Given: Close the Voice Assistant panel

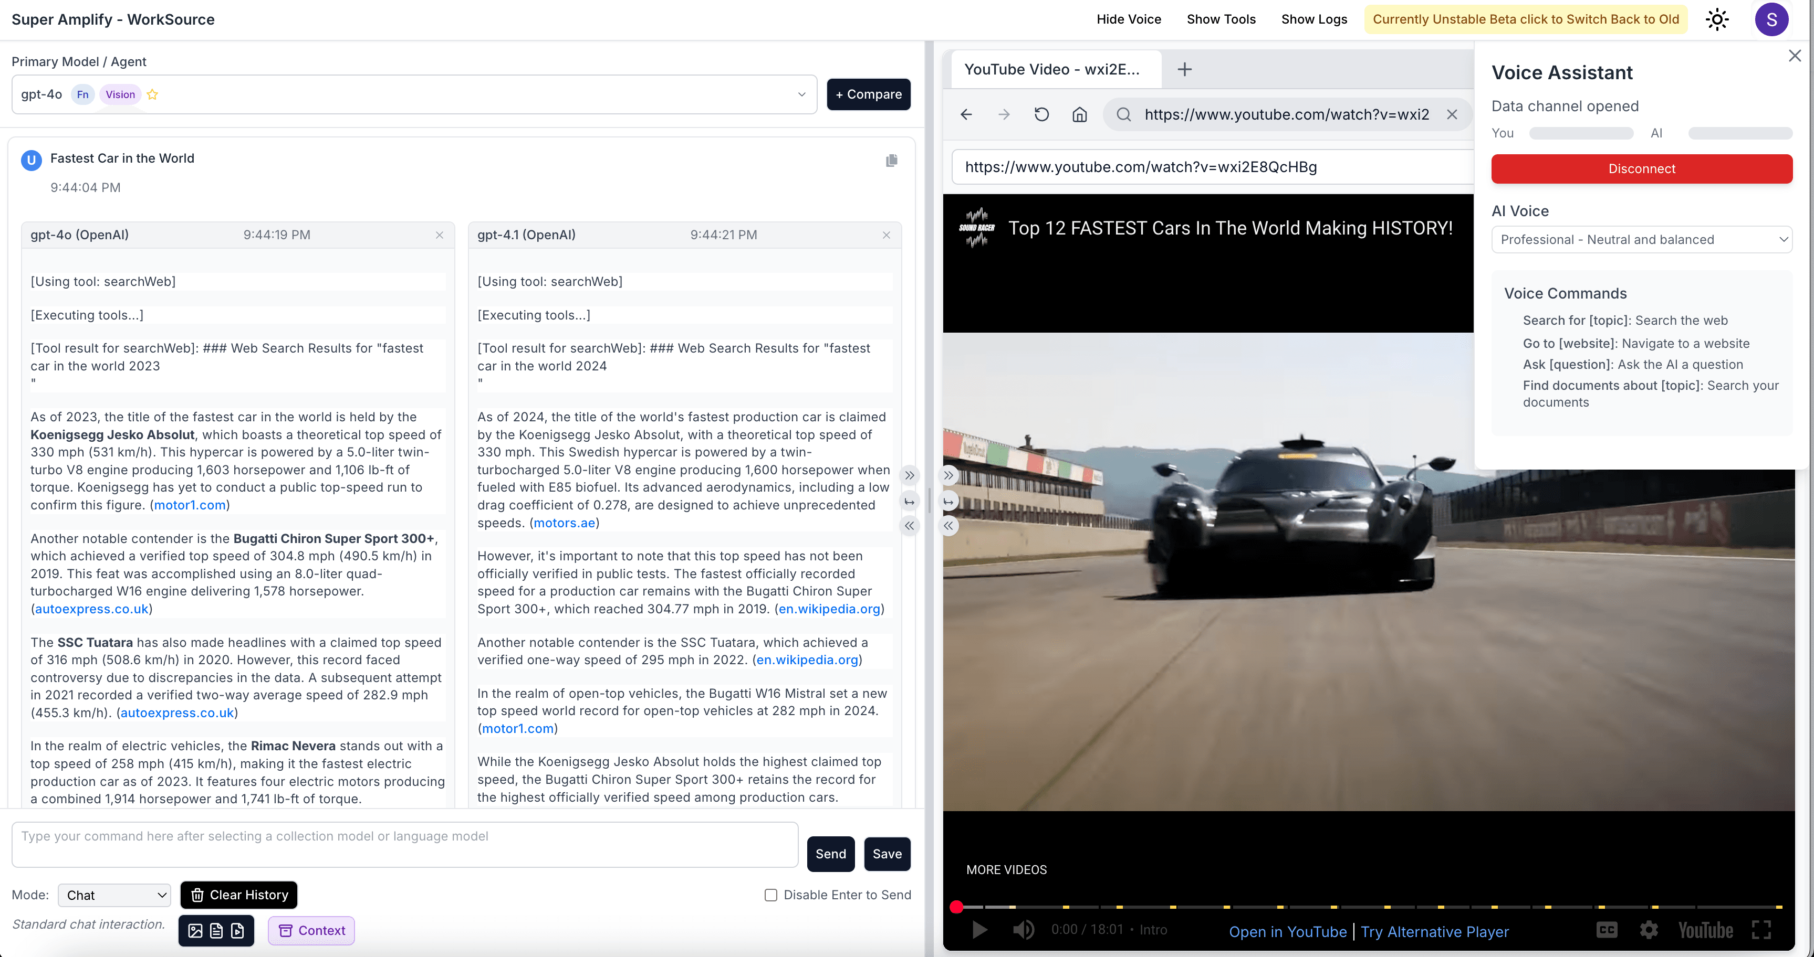Looking at the screenshot, I should tap(1794, 56).
